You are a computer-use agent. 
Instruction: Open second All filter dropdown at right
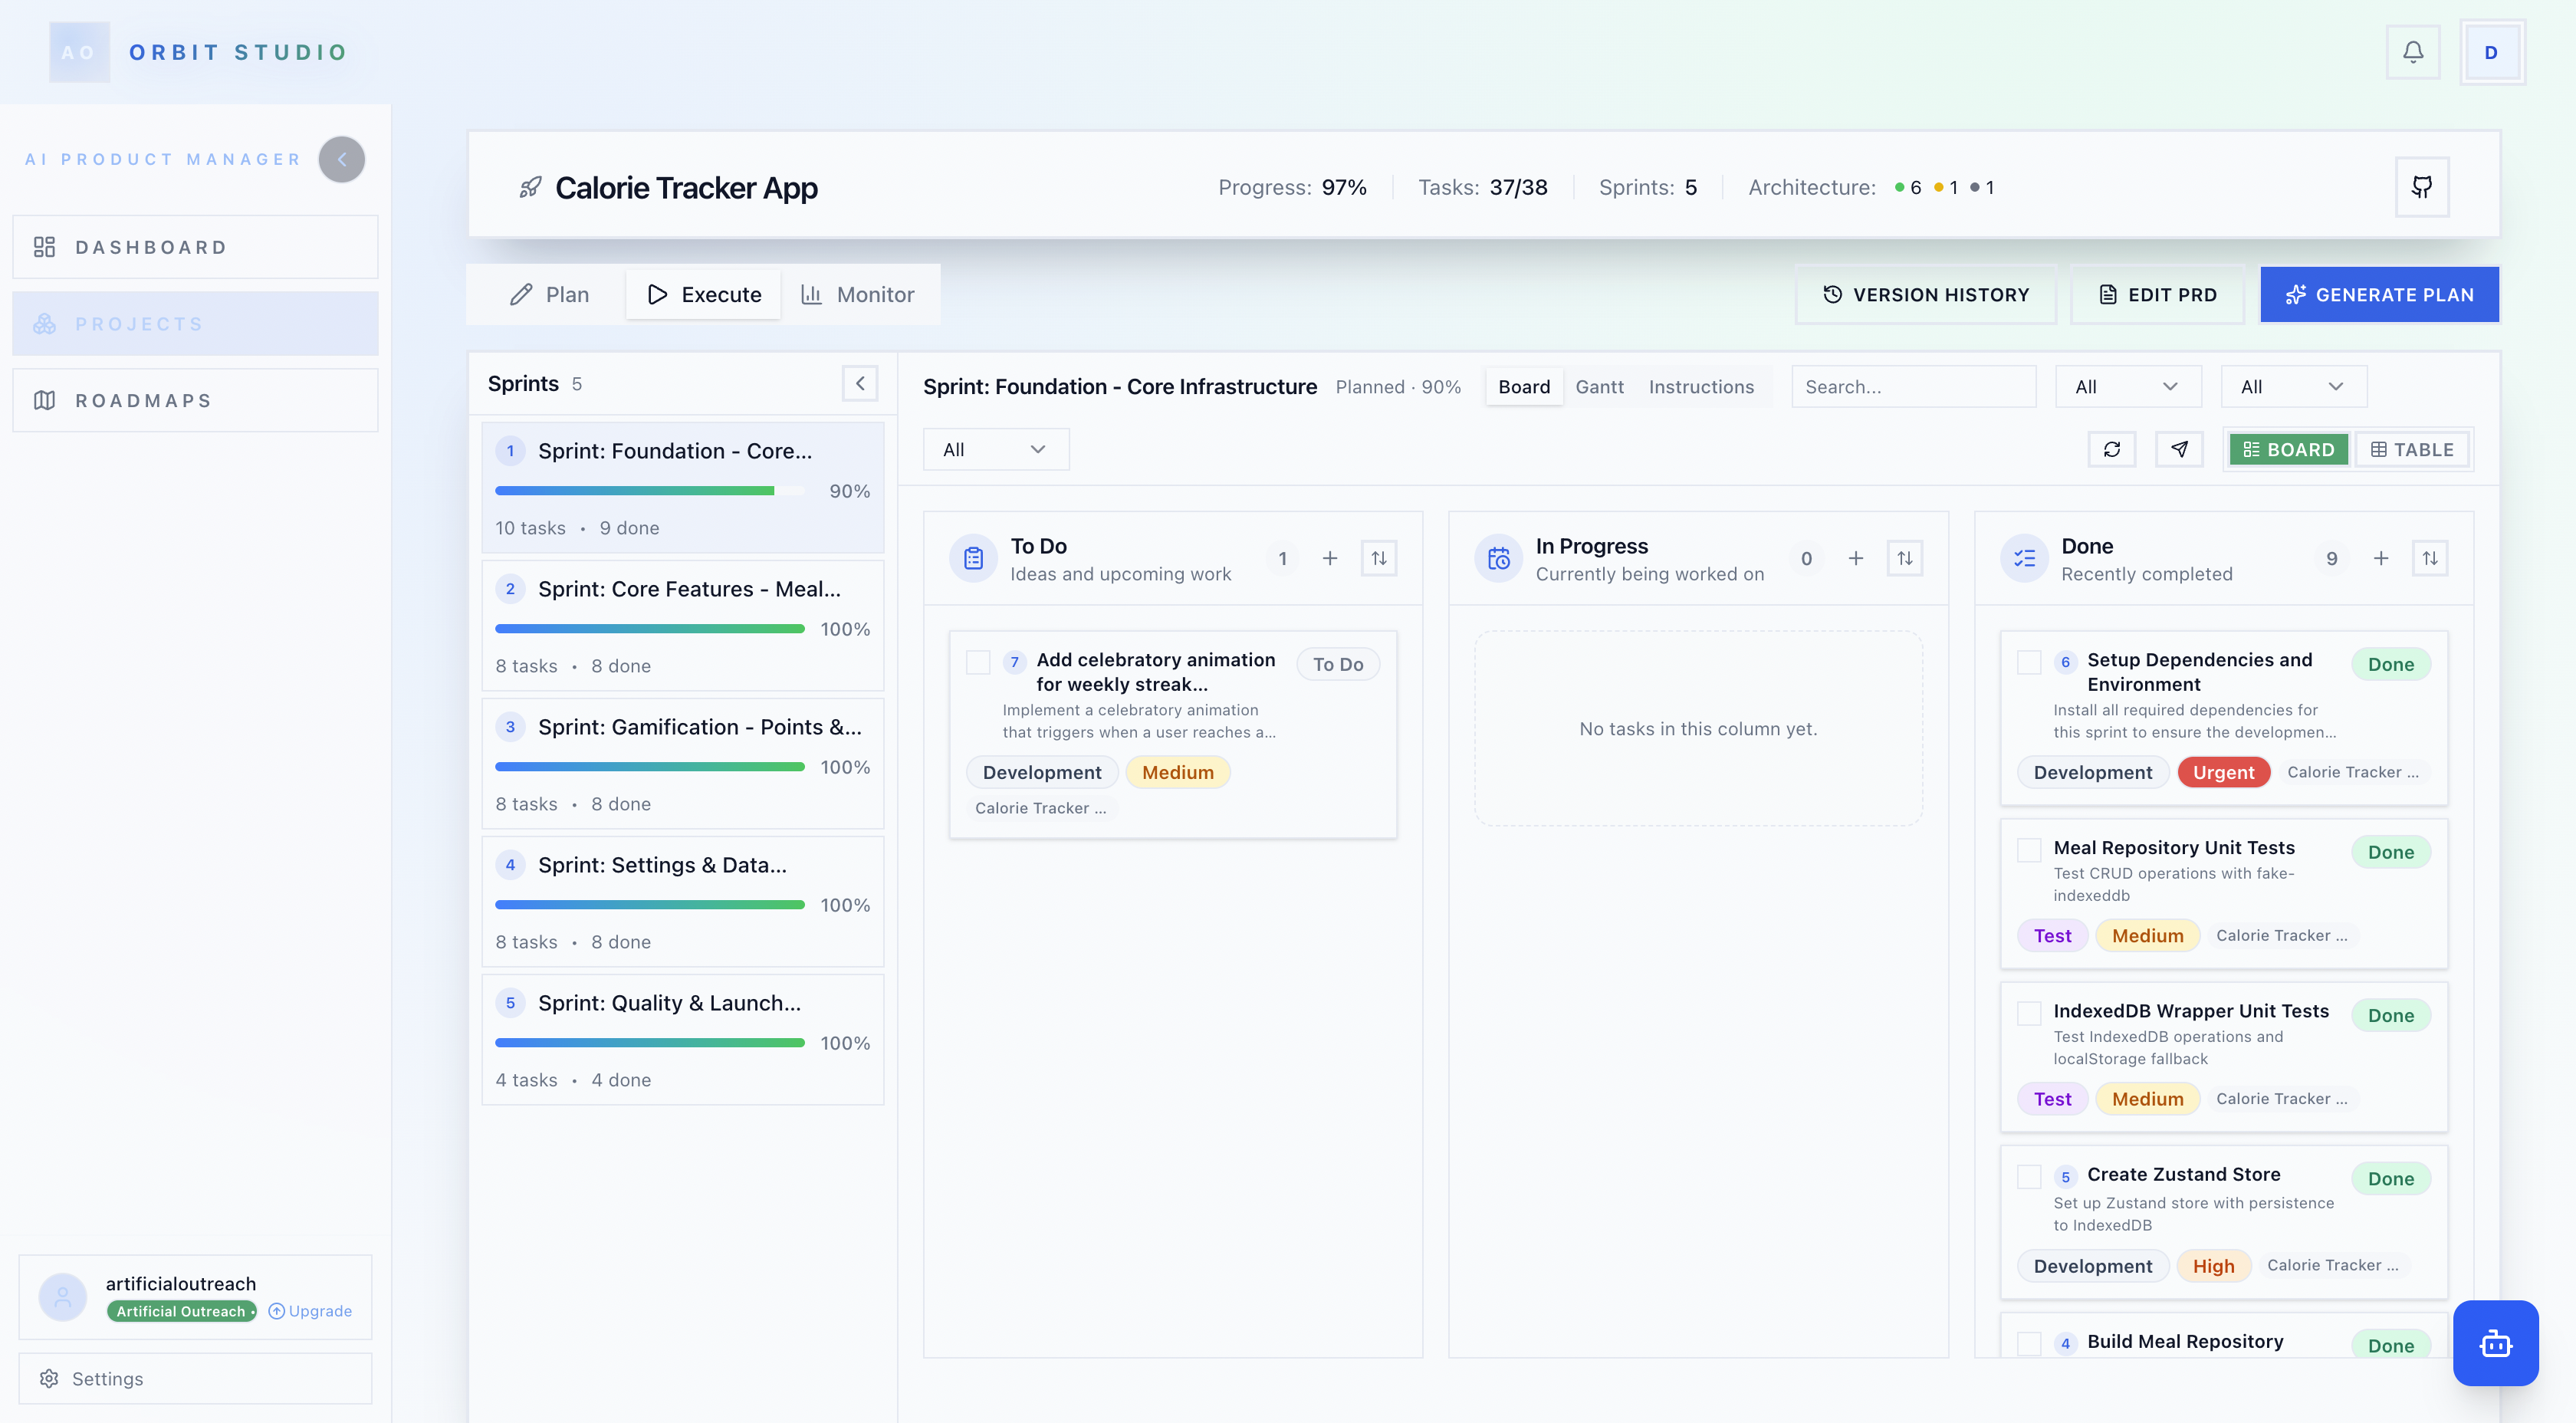[x=2294, y=386]
